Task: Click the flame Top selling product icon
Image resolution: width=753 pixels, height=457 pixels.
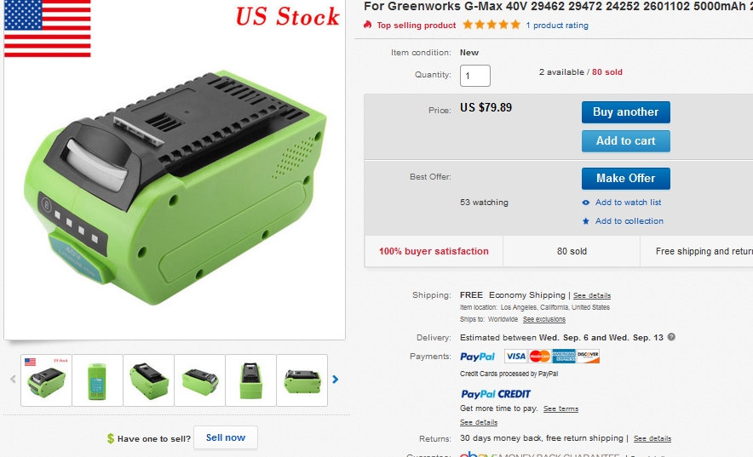Action: click(367, 25)
